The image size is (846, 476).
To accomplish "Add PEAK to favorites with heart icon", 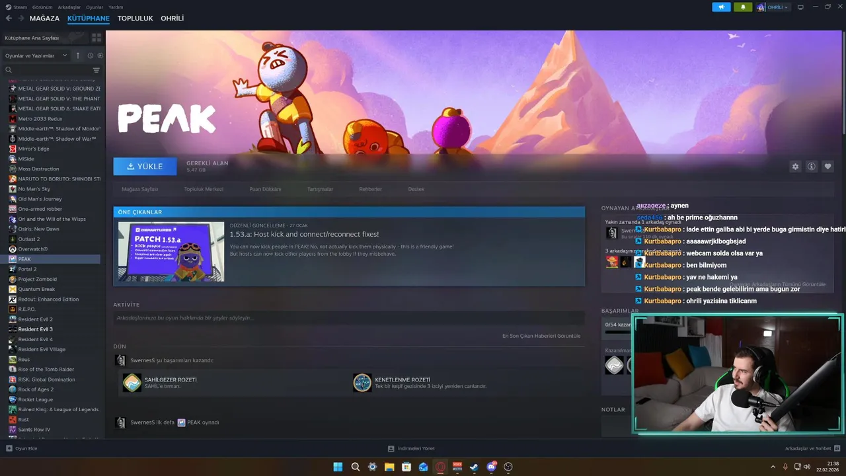I will pos(827,167).
